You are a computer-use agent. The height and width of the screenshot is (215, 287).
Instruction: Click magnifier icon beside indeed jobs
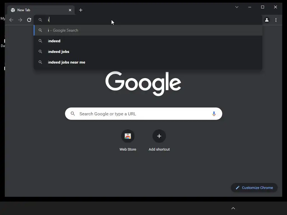pos(40,52)
